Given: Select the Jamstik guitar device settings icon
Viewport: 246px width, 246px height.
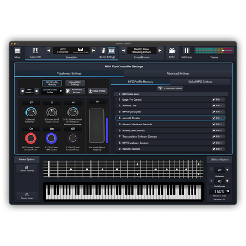Looking at the screenshot, I should coord(103,51).
